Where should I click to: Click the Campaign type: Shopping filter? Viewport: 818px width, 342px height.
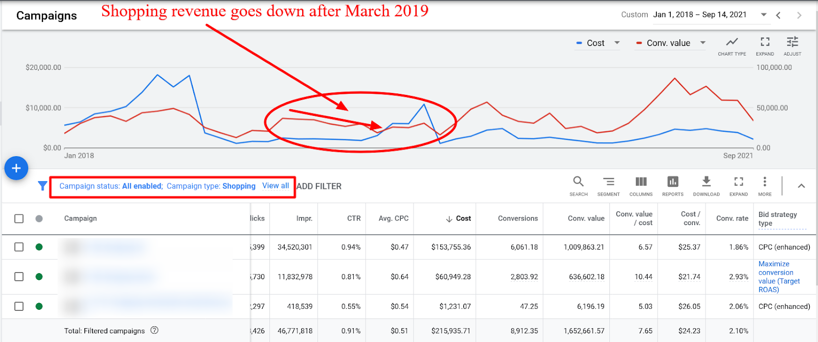click(x=211, y=186)
